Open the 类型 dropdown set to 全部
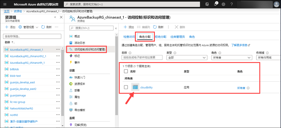The width and height of the screenshot is (281, 128). pos(187,57)
